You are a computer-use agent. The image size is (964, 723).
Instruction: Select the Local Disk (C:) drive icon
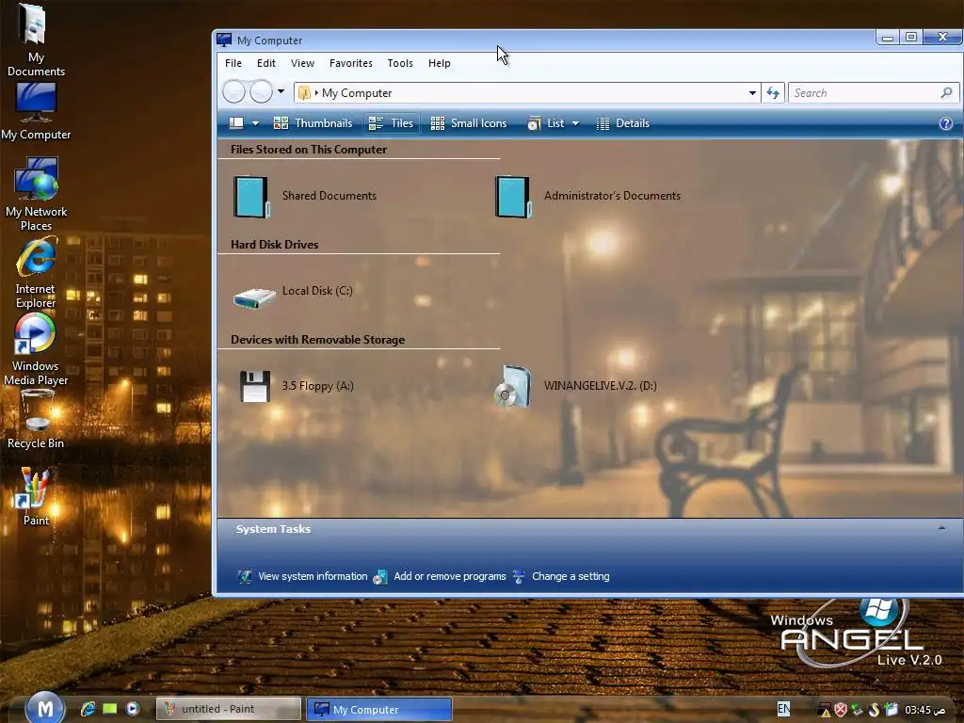click(x=254, y=298)
